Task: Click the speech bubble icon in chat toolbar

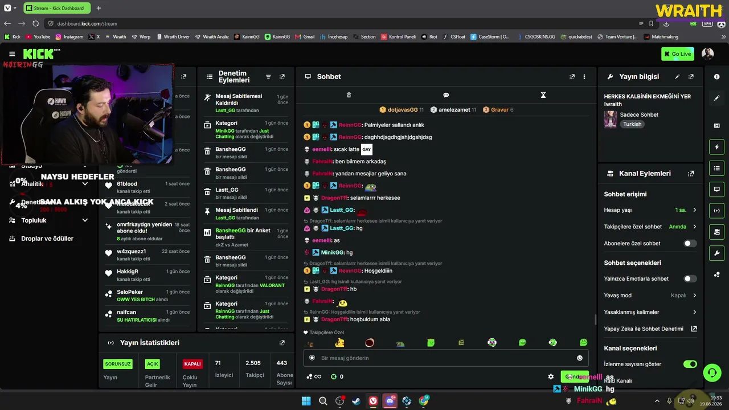Action: pos(446,95)
